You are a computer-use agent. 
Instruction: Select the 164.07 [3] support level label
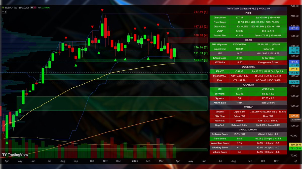201,60
